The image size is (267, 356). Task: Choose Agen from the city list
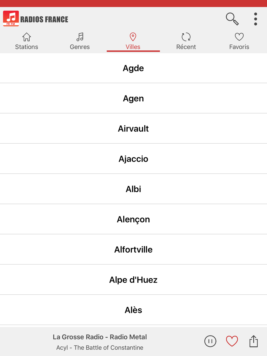coord(133,98)
